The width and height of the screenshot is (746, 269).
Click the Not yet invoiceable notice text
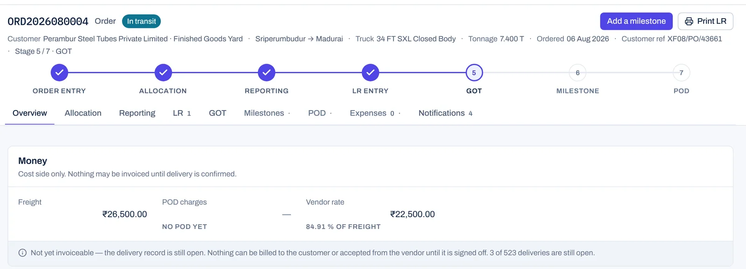312,253
